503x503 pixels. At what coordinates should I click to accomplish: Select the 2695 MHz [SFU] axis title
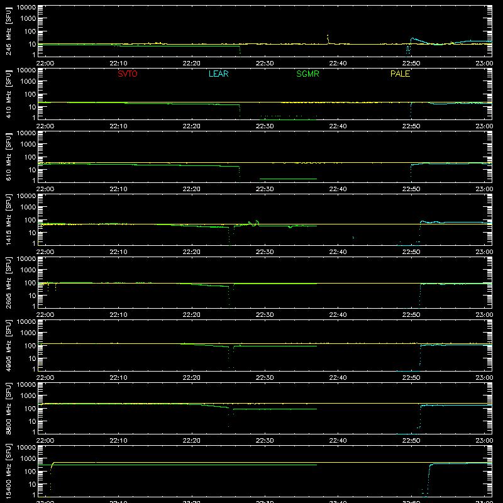(x=9, y=282)
